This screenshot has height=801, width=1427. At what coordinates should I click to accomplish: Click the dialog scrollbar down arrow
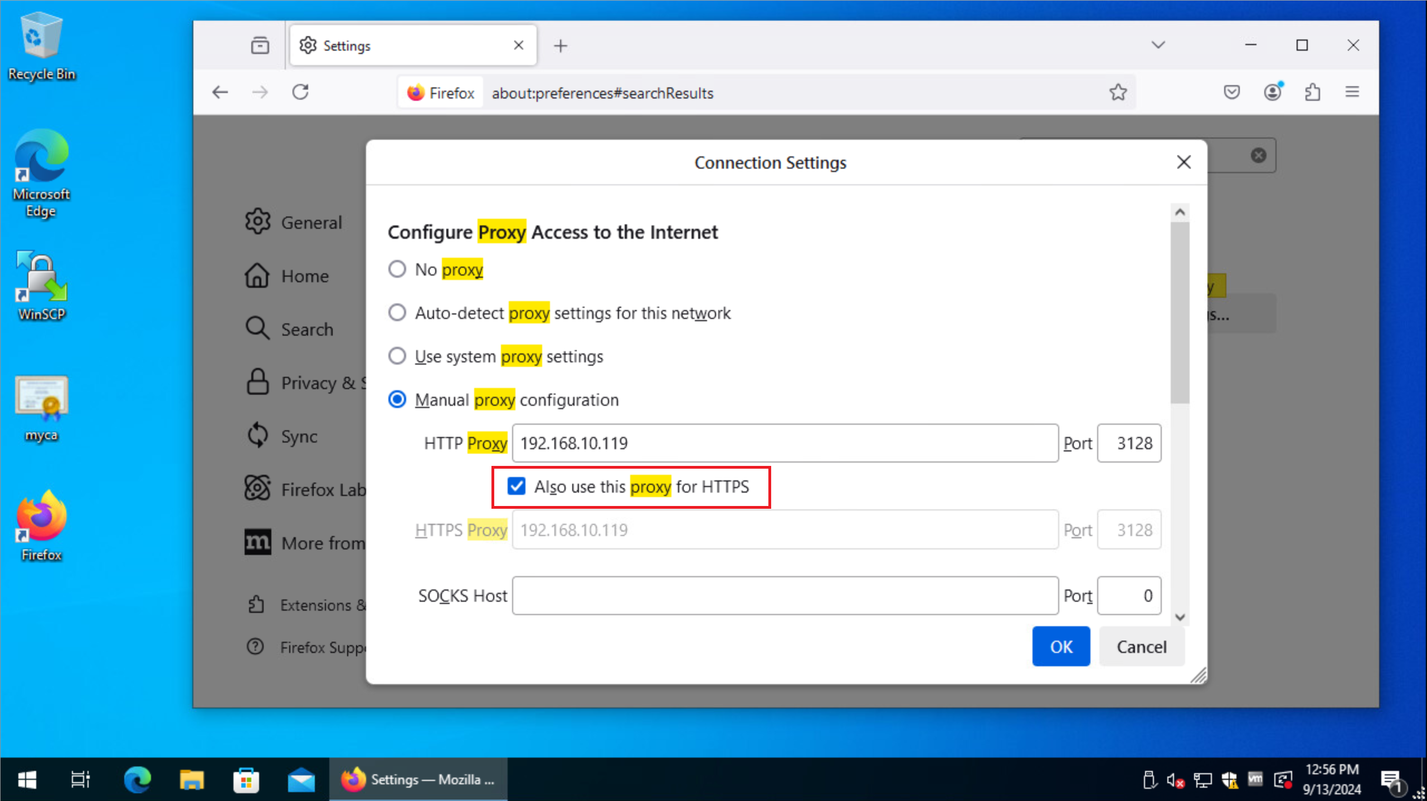(1180, 617)
